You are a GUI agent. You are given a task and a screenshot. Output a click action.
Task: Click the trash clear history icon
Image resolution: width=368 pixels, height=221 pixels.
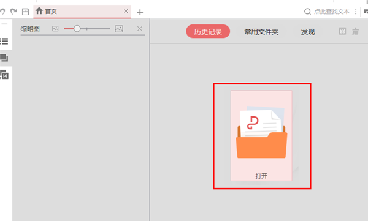[355, 31]
